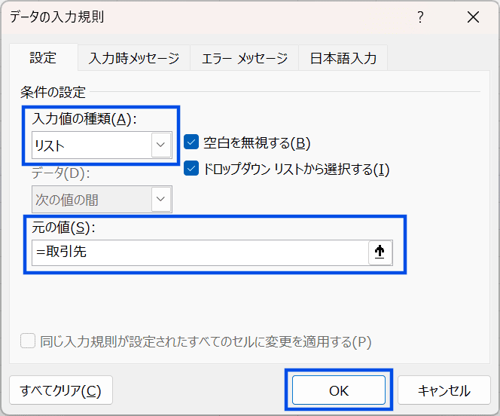This screenshot has height=416, width=500.
Task: Click the すべてクリア button
Action: pyautogui.click(x=61, y=390)
